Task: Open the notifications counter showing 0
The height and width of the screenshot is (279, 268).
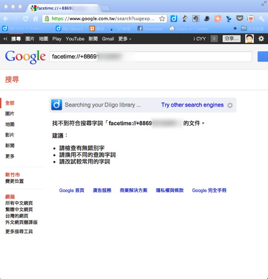Action: tap(214, 38)
